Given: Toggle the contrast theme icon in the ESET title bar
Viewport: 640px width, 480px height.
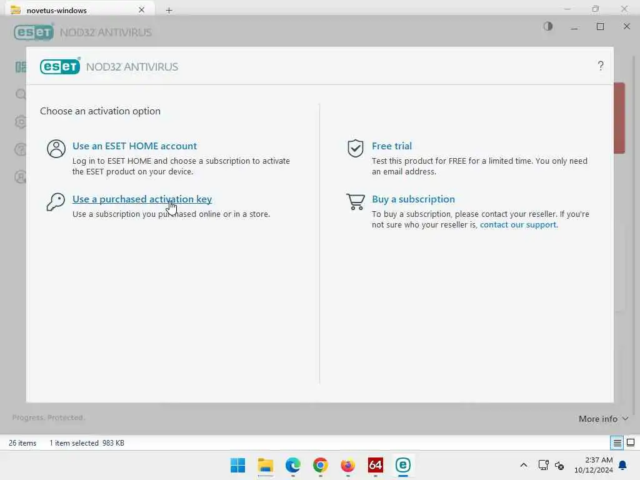Looking at the screenshot, I should pos(548,26).
